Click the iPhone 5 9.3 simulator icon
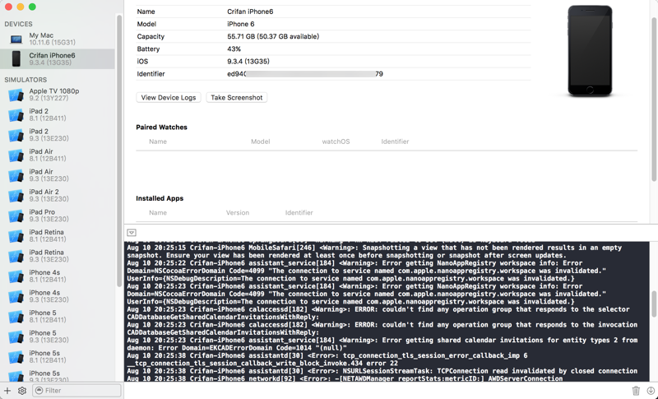The height and width of the screenshot is (399, 658). (x=16, y=336)
